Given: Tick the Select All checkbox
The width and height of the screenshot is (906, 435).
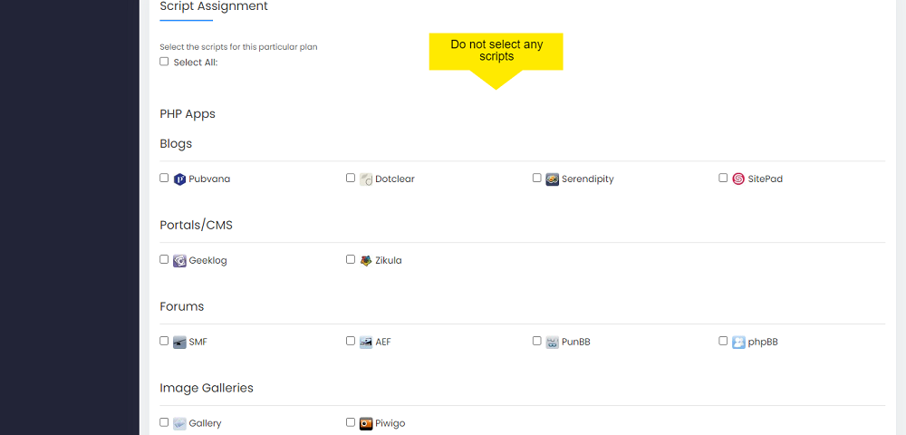Looking at the screenshot, I should pos(164,62).
